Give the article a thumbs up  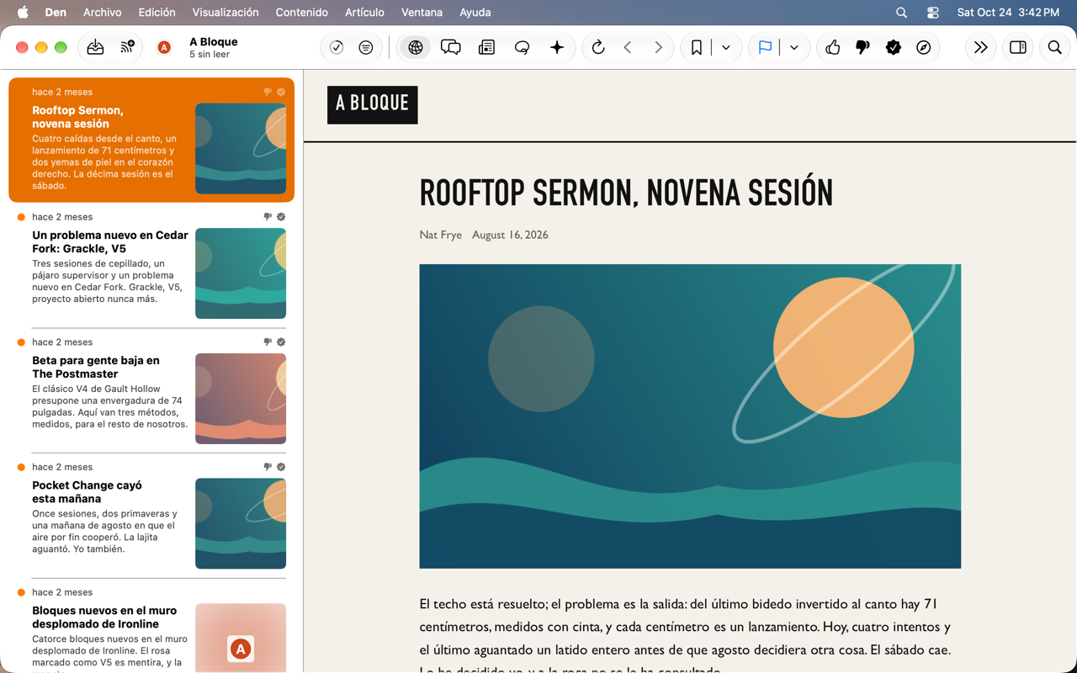point(833,48)
